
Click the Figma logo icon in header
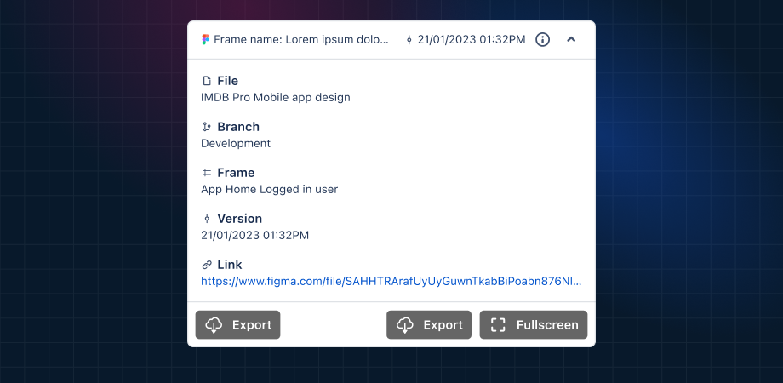205,39
